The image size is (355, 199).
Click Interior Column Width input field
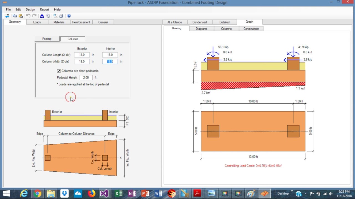110,62
